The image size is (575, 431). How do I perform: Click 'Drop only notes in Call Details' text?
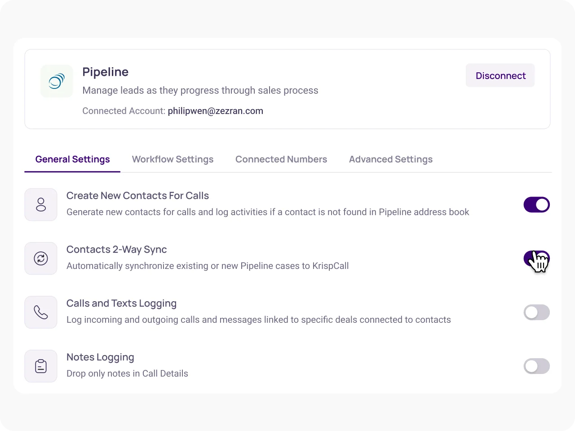(x=127, y=374)
